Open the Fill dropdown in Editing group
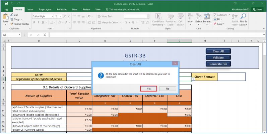The height and width of the screenshot is (134, 268). pos(218,19)
